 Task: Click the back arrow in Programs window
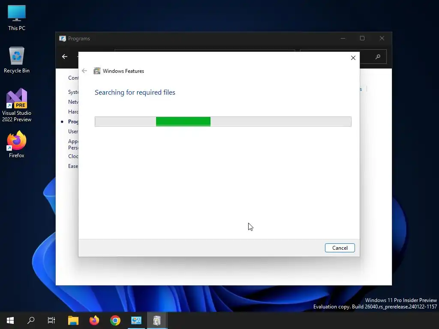[x=65, y=57]
